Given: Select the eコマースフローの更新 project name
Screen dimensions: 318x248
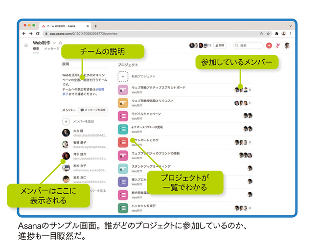Looking at the screenshot, I should pyautogui.click(x=147, y=127).
